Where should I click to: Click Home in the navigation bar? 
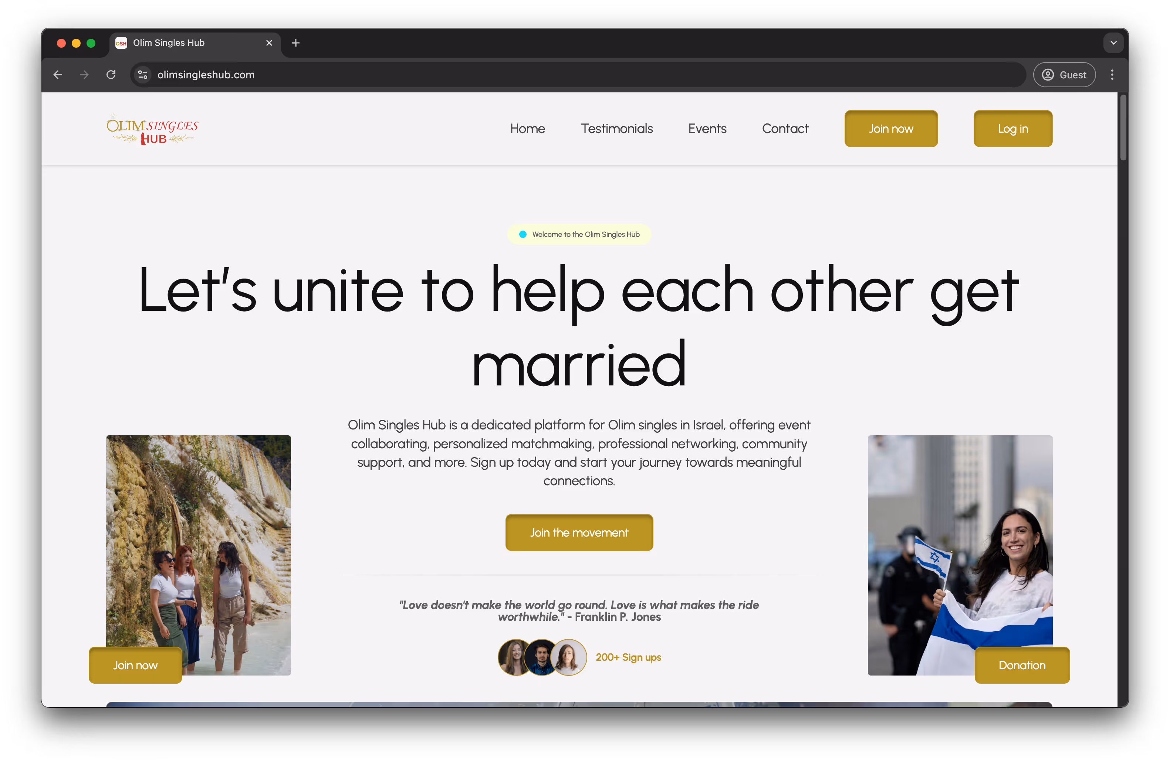pos(527,129)
